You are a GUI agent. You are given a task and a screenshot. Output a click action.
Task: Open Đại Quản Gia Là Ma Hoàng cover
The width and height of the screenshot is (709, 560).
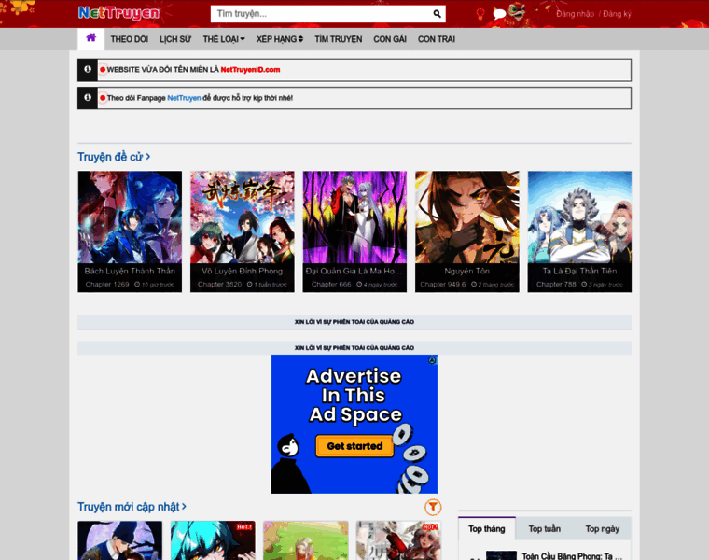pos(354,217)
